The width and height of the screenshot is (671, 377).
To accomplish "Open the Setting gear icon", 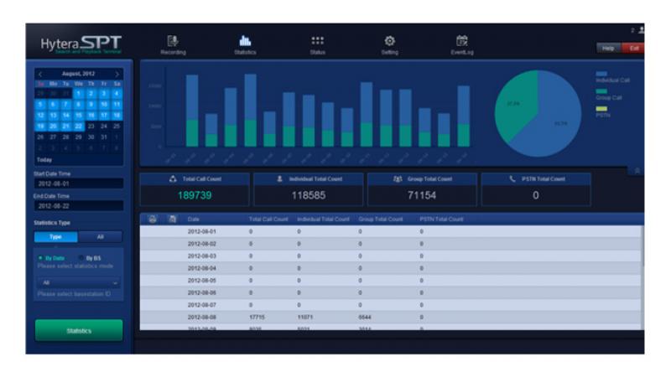I will (x=389, y=41).
